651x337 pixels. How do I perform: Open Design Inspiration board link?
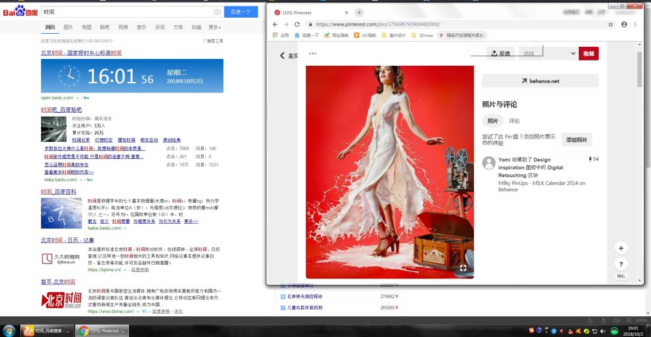[525, 163]
